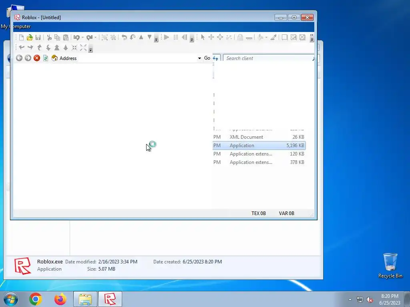Click the red Stop loading button
Screen dimensions: 410x307
click(x=37, y=58)
